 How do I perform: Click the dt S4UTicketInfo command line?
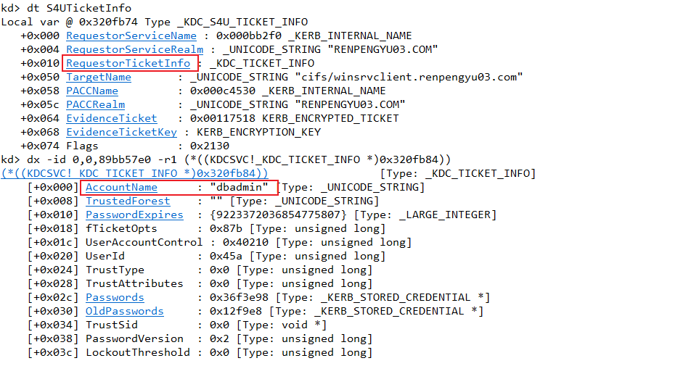pyautogui.click(x=66, y=8)
